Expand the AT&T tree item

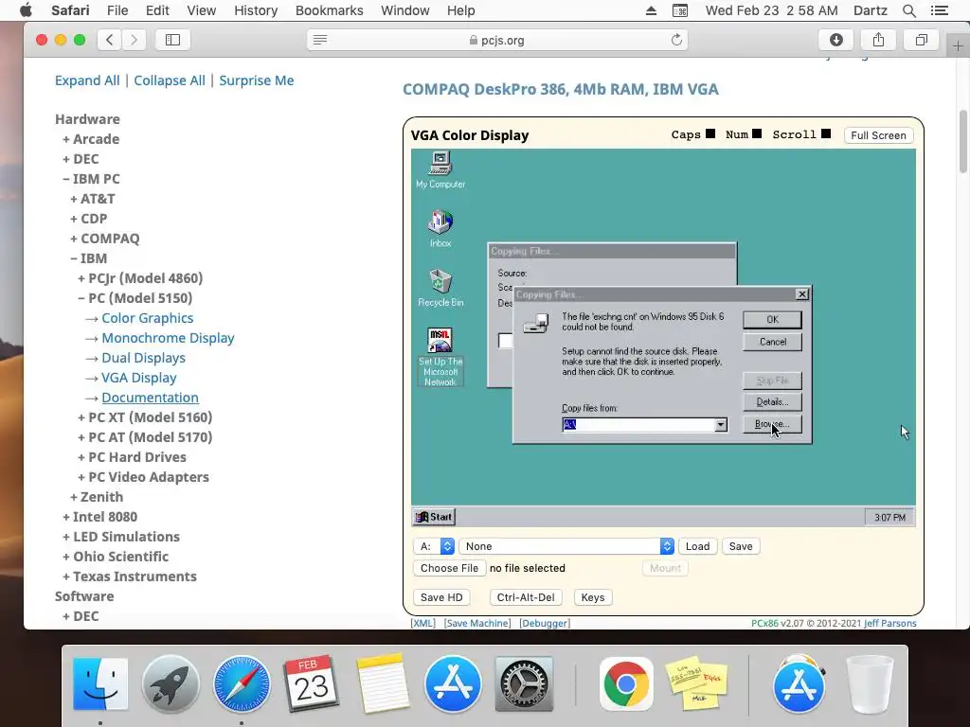(x=92, y=199)
